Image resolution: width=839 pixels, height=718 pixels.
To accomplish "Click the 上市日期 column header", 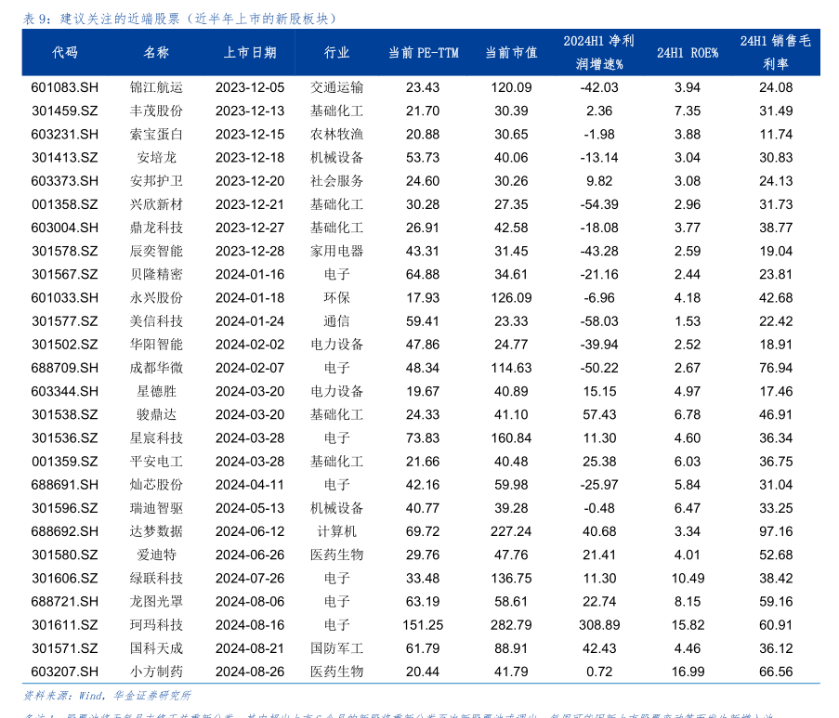I will pyautogui.click(x=250, y=53).
